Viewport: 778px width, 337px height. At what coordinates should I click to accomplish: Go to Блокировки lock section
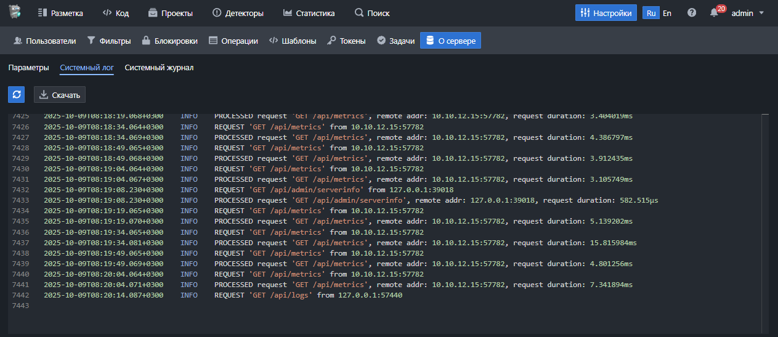pos(169,41)
